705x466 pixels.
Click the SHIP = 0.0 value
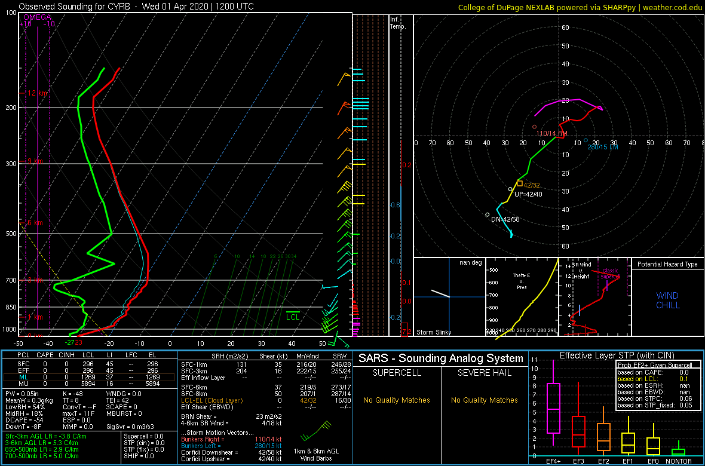[139, 456]
